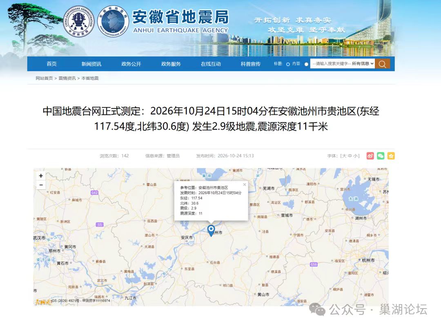Click the 杭州市 label on the map
This screenshot has height=327, width=441.
[368, 260]
